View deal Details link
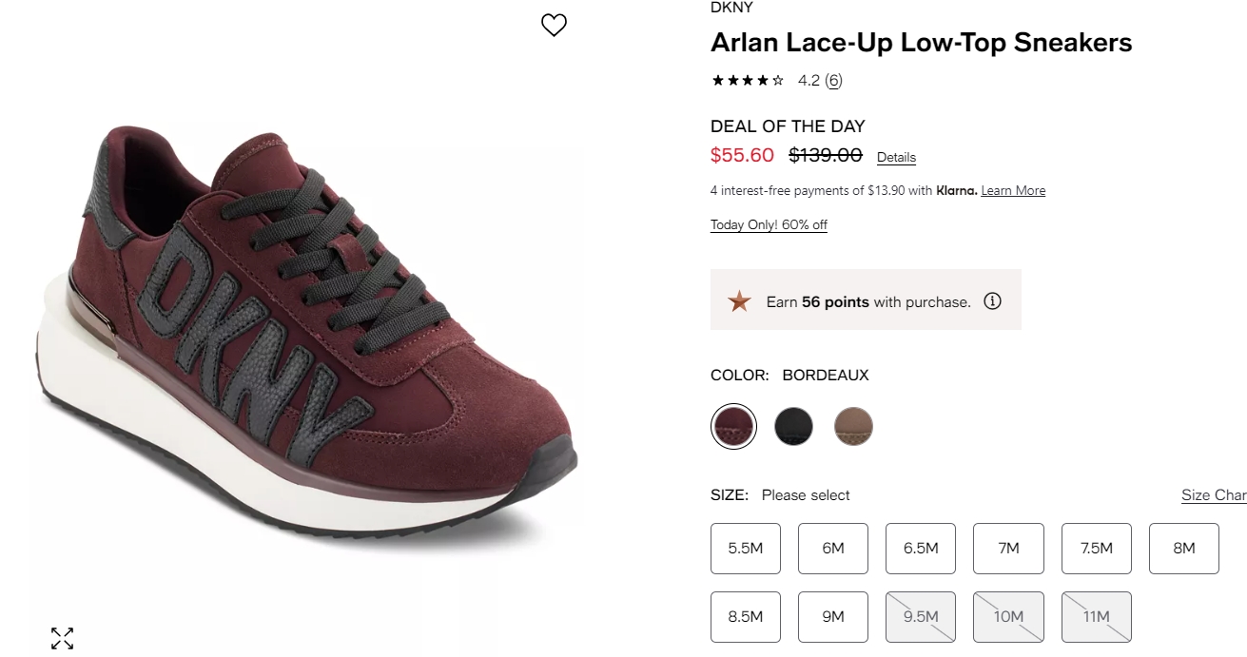The width and height of the screenshot is (1247, 657). click(x=896, y=158)
